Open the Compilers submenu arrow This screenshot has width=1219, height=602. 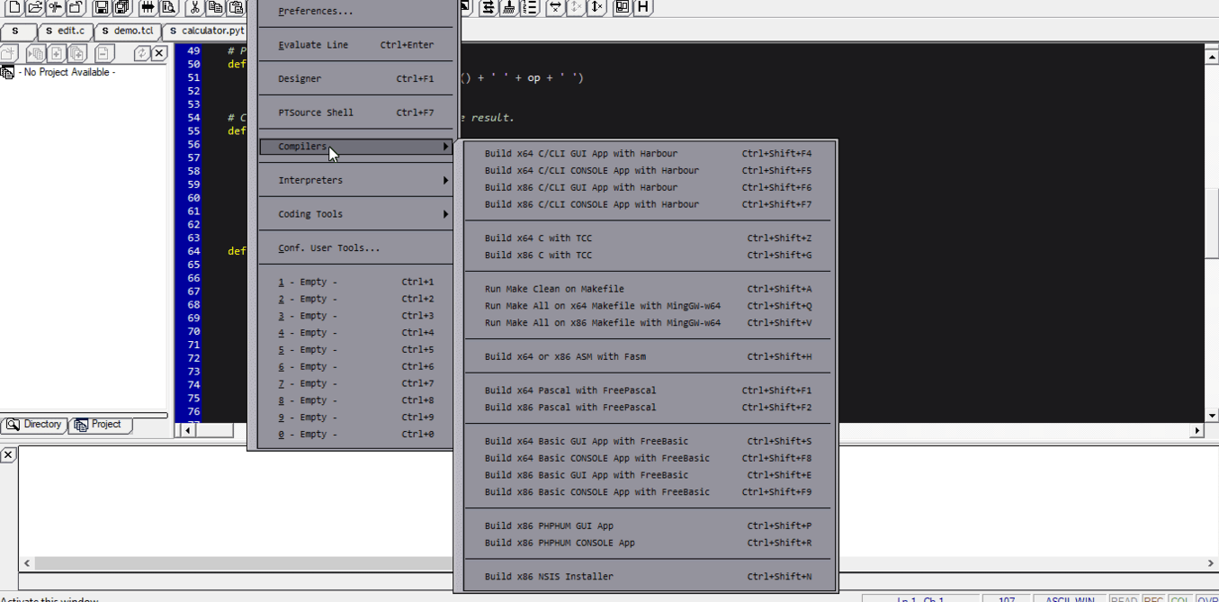click(445, 147)
